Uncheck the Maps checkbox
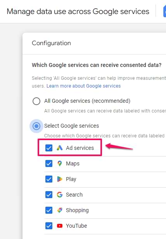This screenshot has height=239, width=166. pos(49,163)
